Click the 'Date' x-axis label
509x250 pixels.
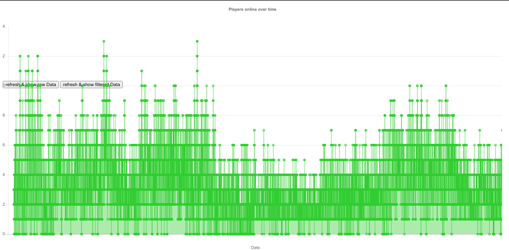[255, 248]
